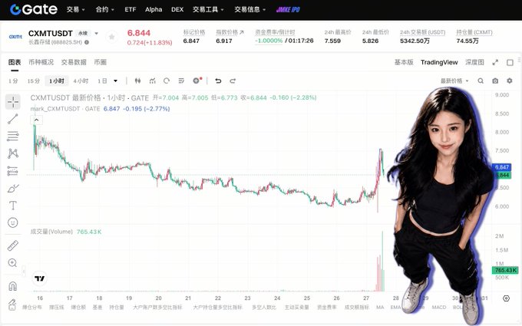The image size is (522, 326).
Task: Go to Alpha in top navigation
Action: click(154, 10)
